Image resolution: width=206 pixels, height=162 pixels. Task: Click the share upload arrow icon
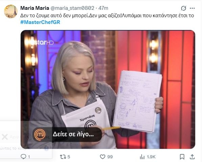[x=192, y=157]
